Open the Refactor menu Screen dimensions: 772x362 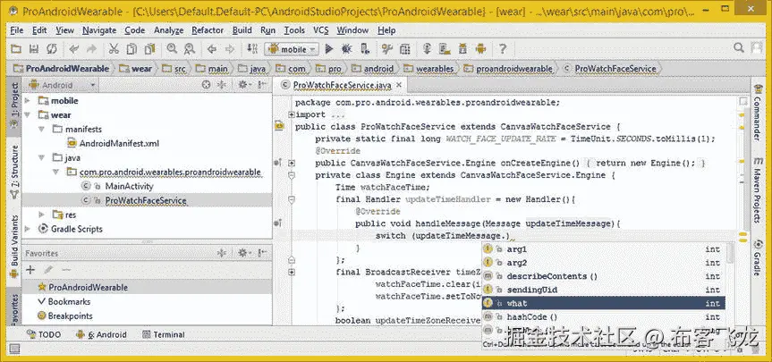[x=208, y=30]
